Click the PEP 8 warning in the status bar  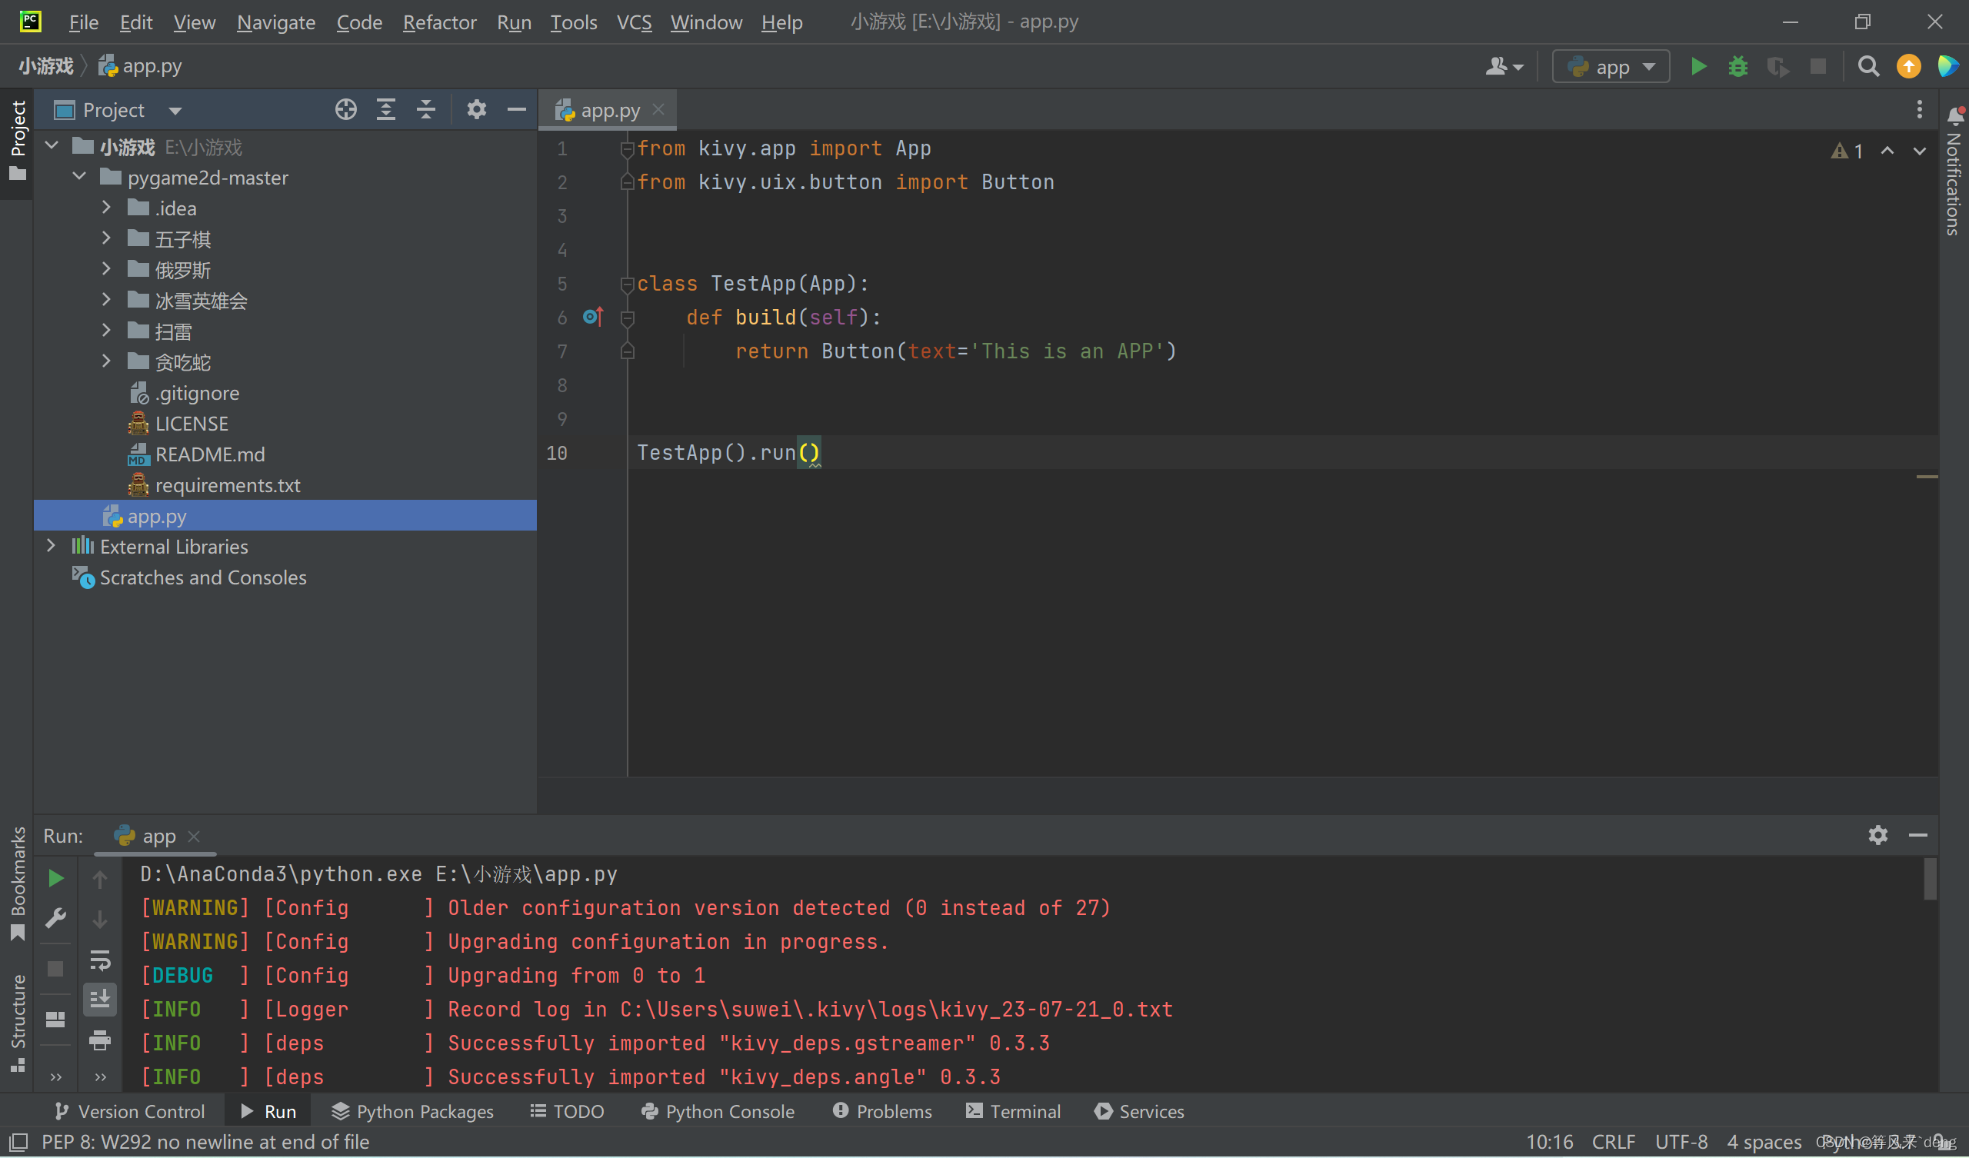(x=206, y=1142)
